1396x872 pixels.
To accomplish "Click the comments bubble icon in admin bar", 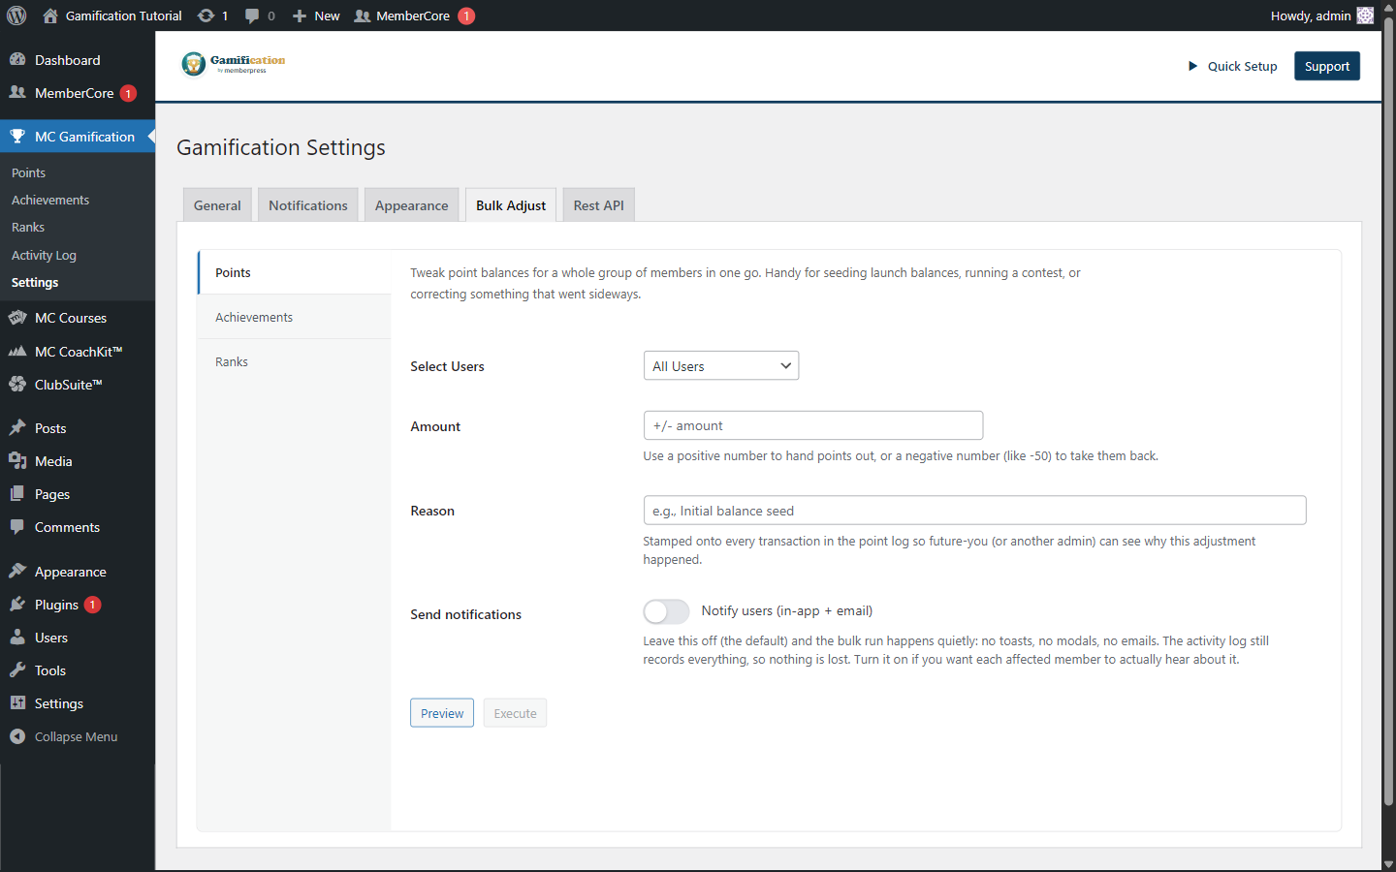I will (x=252, y=16).
